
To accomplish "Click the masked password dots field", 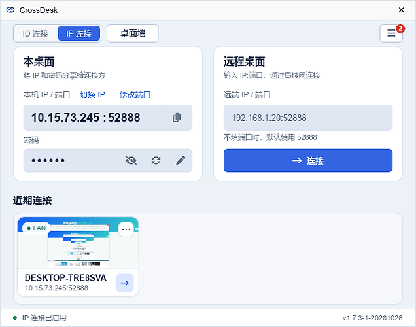I will [x=48, y=160].
